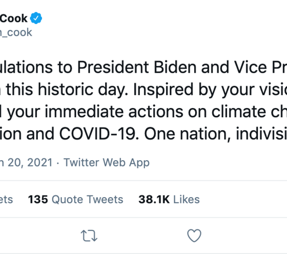
Task: View the 135 Quote Tweets list
Action: tap(76, 199)
